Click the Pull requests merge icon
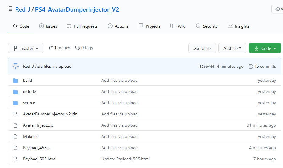The width and height of the screenshot is (283, 168). coord(69,26)
